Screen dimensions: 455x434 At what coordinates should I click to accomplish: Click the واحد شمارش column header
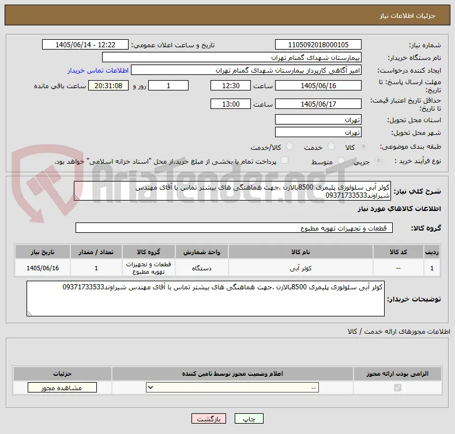pos(201,252)
